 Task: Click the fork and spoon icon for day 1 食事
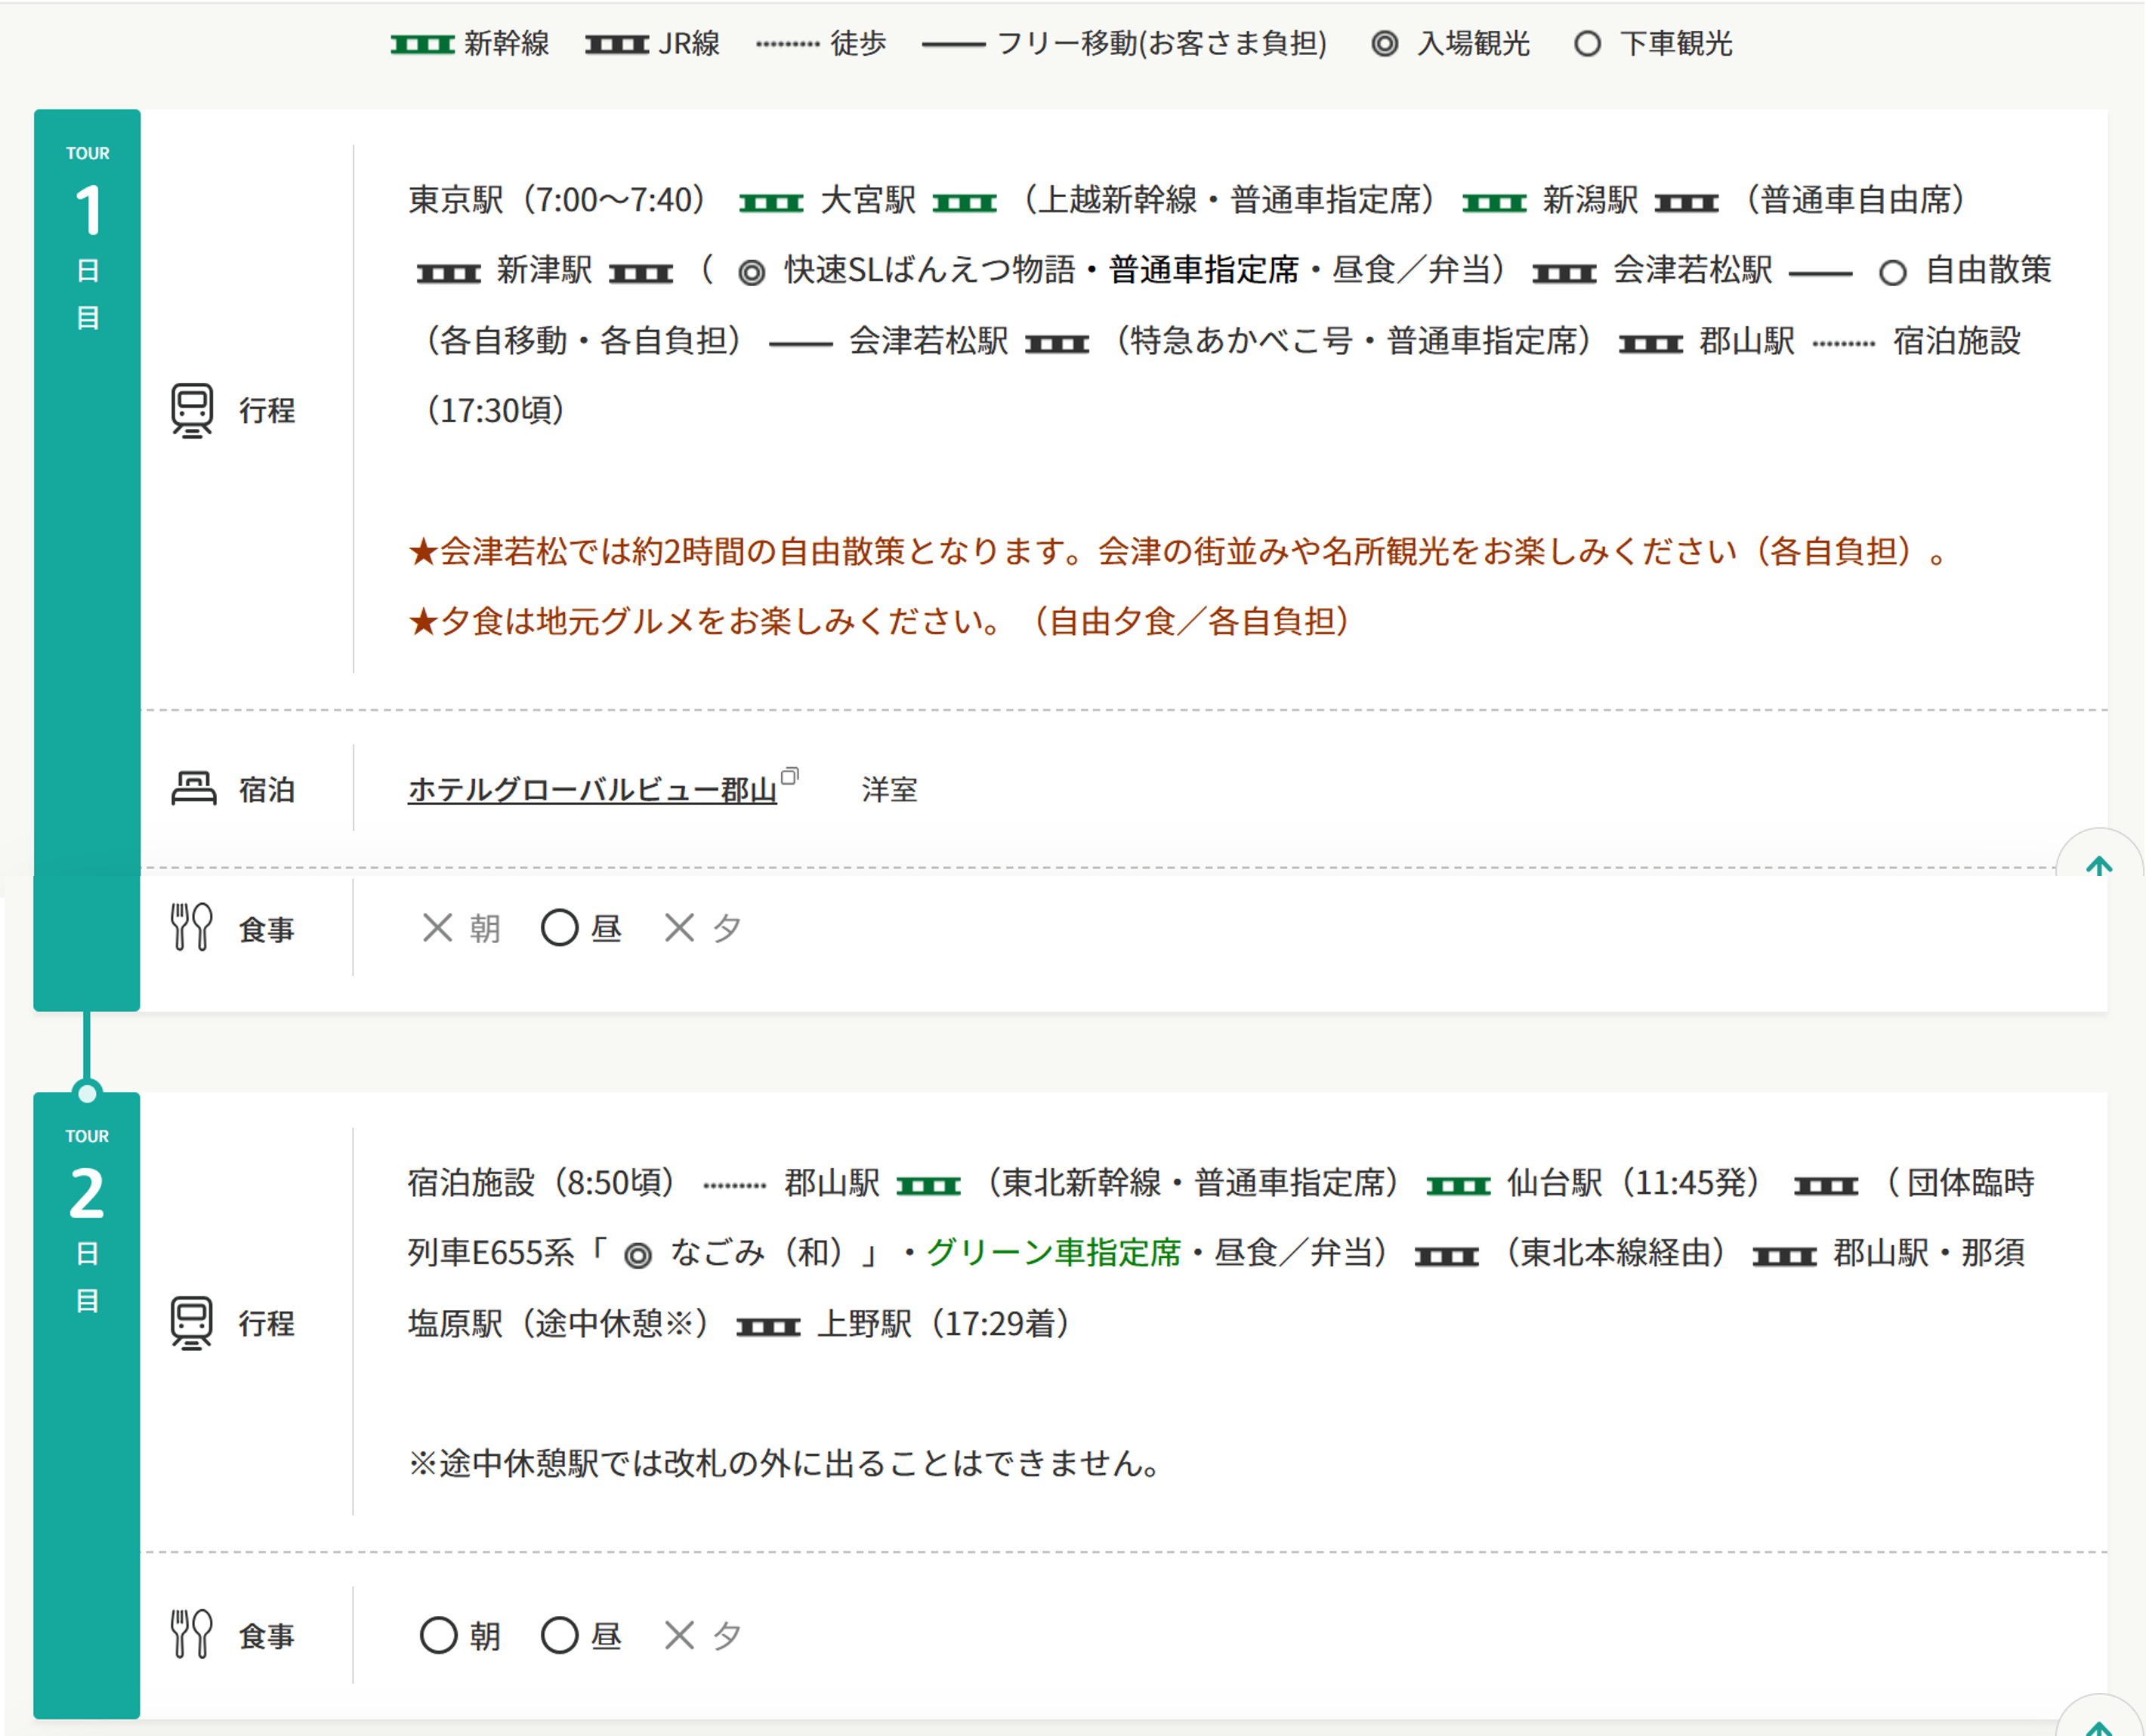pyautogui.click(x=191, y=927)
